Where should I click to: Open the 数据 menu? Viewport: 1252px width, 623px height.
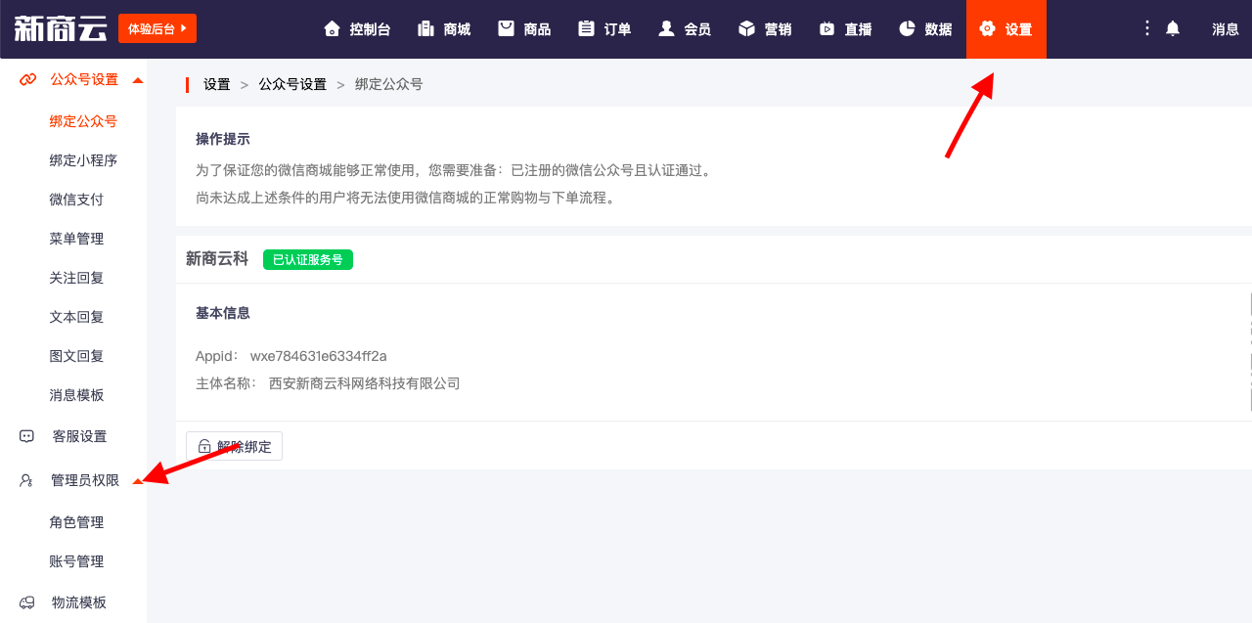pos(938,29)
